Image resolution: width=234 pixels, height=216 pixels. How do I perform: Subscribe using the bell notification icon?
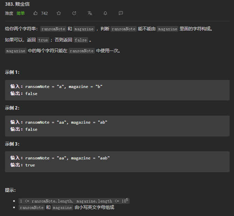click(105, 13)
